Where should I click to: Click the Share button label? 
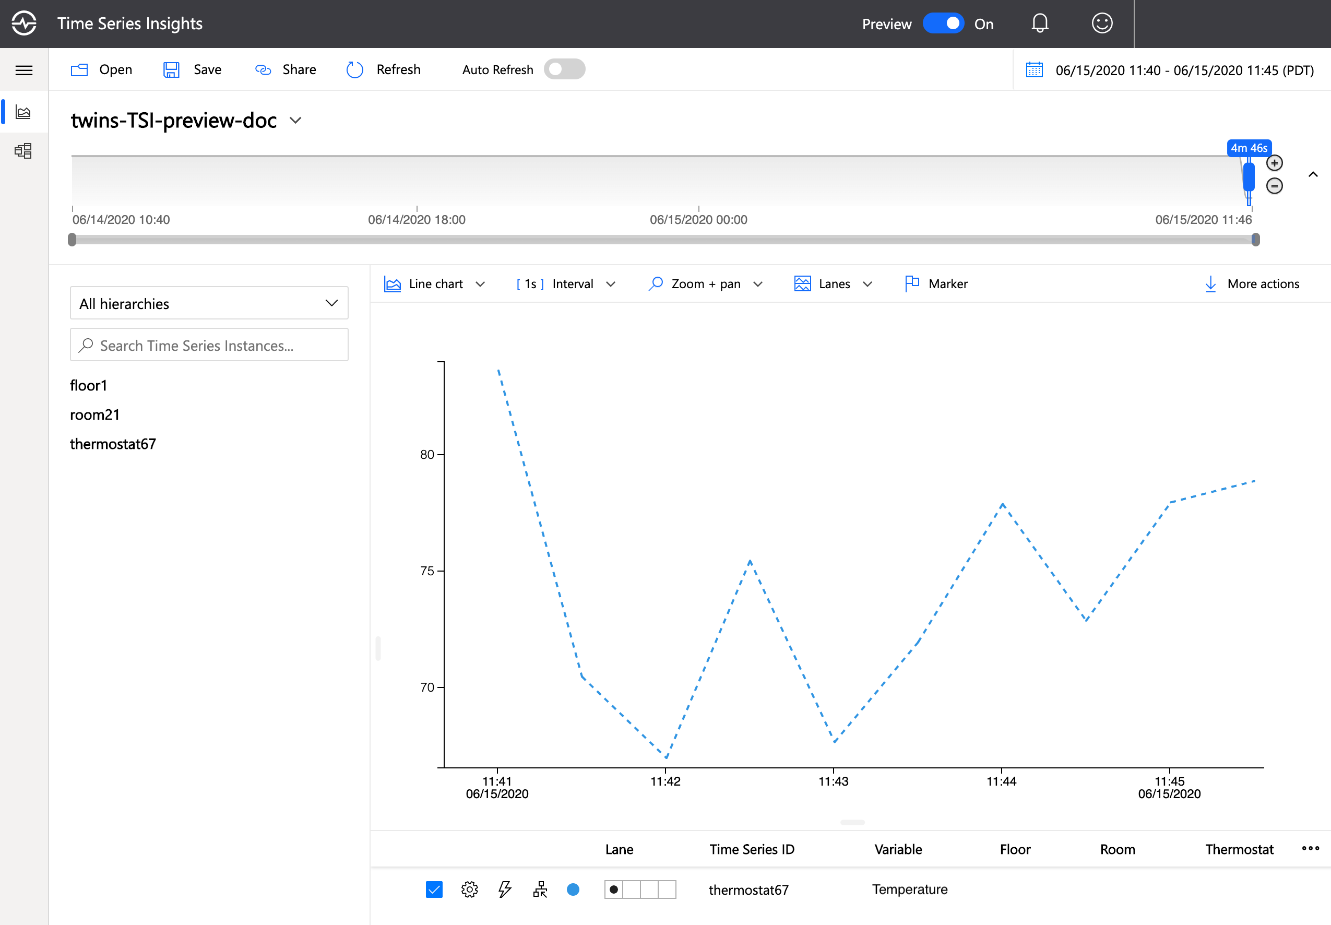pyautogui.click(x=299, y=70)
